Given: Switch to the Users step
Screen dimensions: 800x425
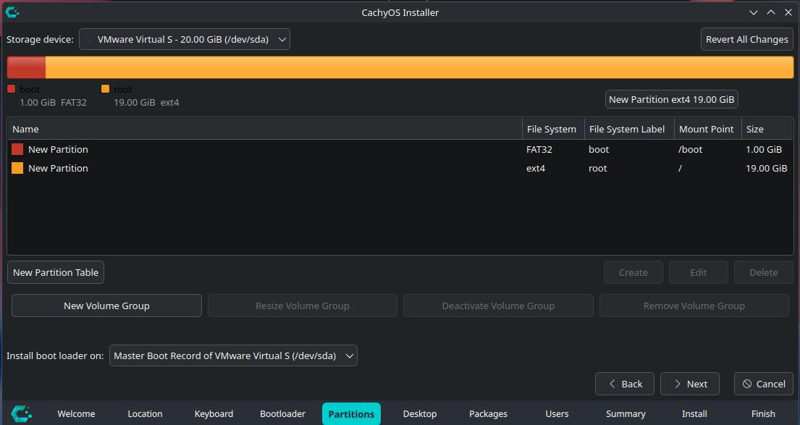Looking at the screenshot, I should pyautogui.click(x=557, y=413).
